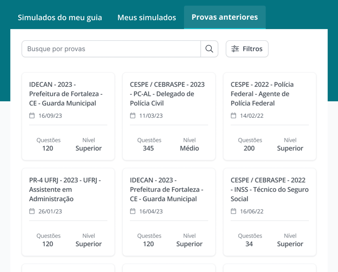Click the magnifying glass search icon
Viewport: 338px width, 272px height.
point(209,49)
